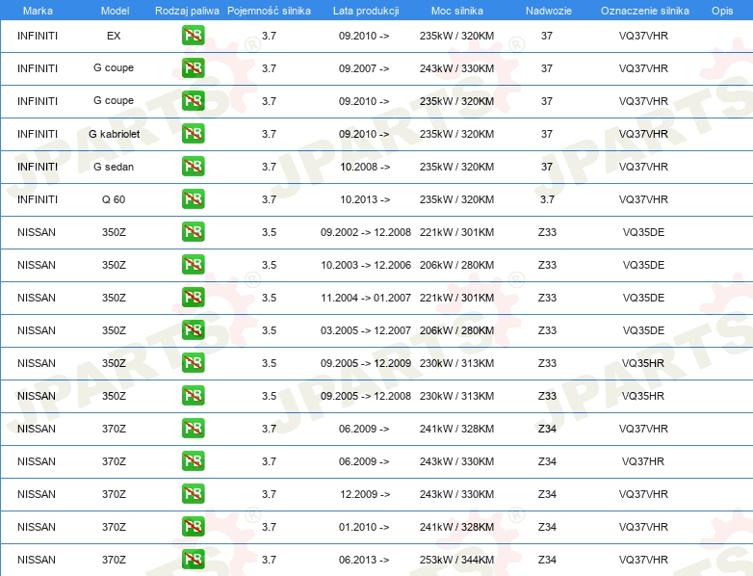753x576 pixels.
Task: Click fuel icon for 350Z 11.2004 row
Action: pos(193,297)
